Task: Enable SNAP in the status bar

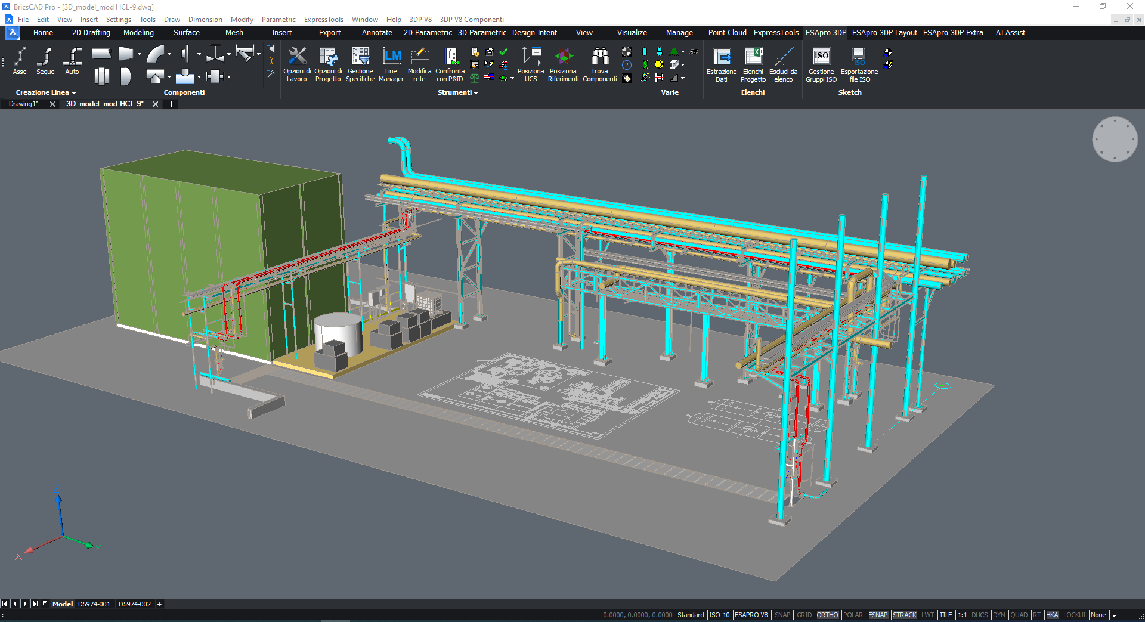Action: click(782, 615)
